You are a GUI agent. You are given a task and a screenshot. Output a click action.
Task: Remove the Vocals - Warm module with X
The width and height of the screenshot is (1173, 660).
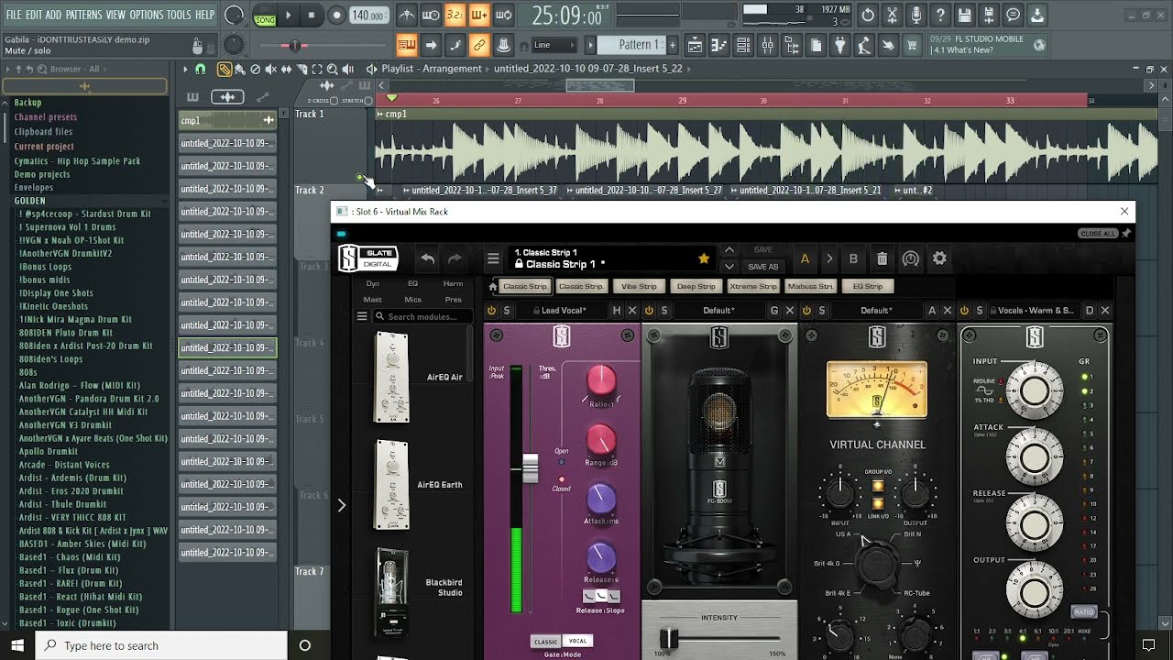(1105, 311)
